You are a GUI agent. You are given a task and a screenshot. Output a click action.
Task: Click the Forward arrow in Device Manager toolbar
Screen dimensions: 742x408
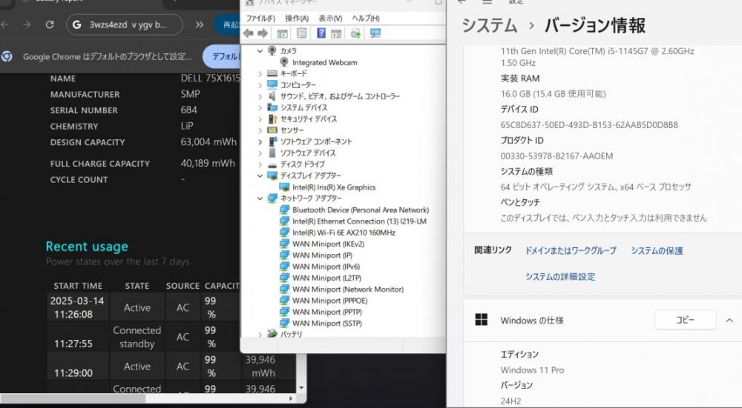(x=263, y=33)
